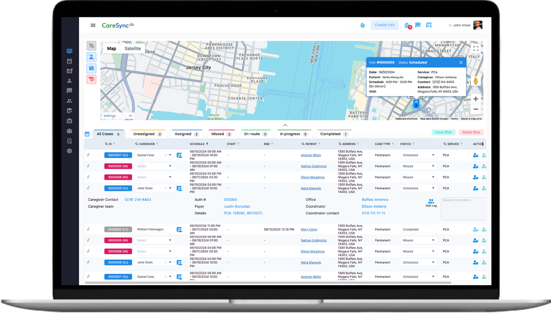The image size is (551, 314).
Task: Zoom in on the map with plus button
Action: click(x=476, y=99)
